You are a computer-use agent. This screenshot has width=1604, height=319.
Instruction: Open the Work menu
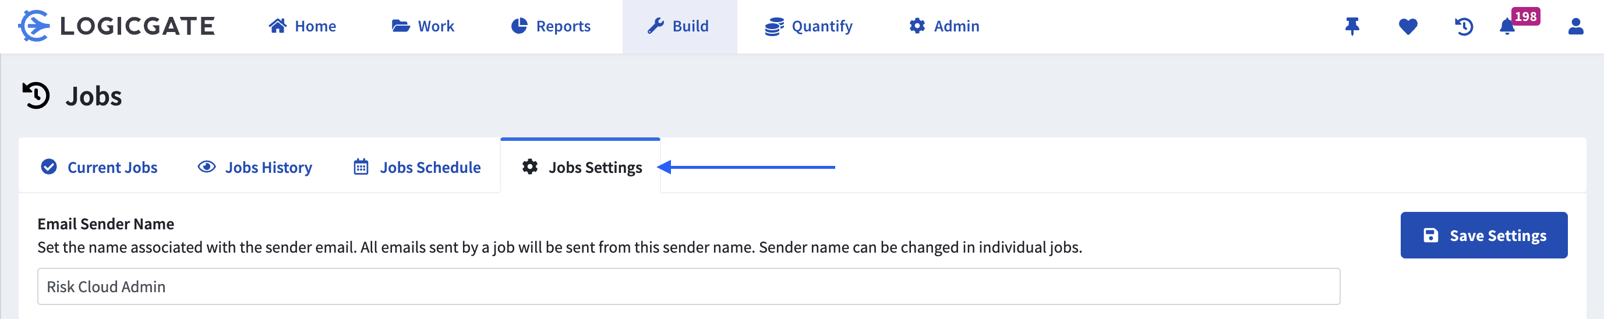click(x=423, y=26)
